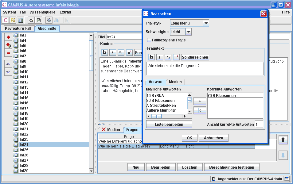Image resolution: width=293 pixels, height=184 pixels.
Task: Click Abbrechen to cancel the dialog
Action: (x=213, y=138)
